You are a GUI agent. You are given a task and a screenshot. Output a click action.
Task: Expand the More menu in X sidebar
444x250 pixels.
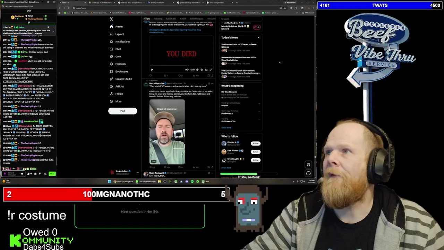(x=116, y=101)
